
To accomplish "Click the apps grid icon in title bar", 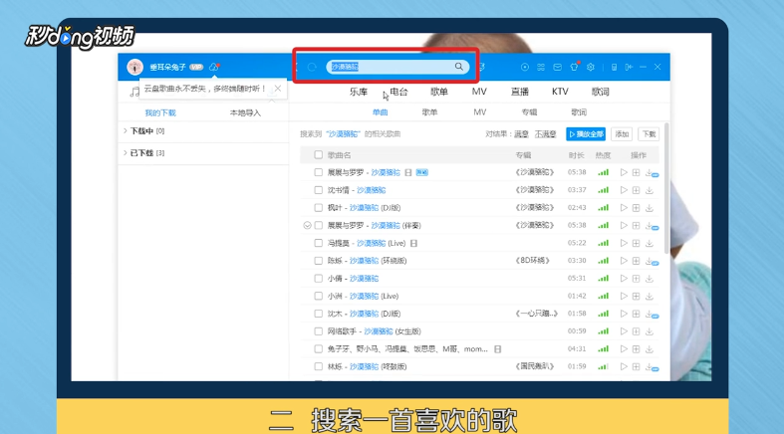I will 541,67.
